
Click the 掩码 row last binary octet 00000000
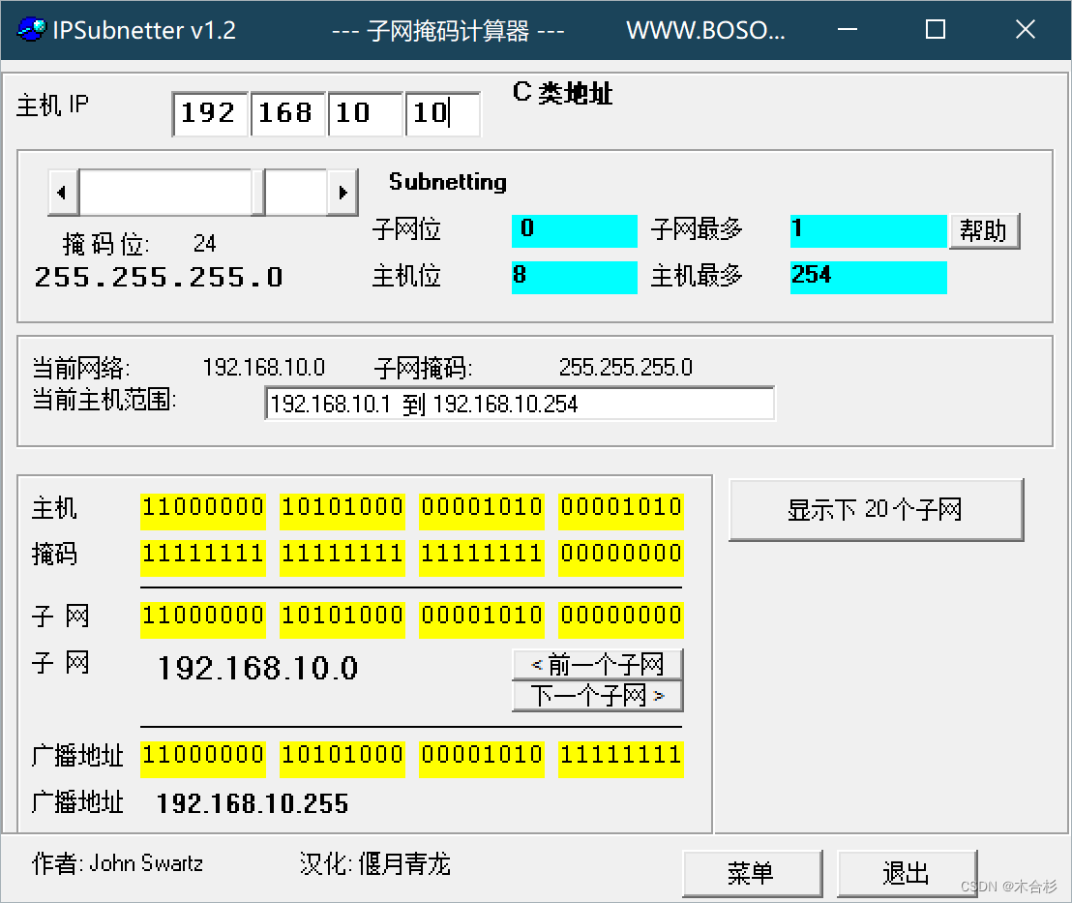pyautogui.click(x=621, y=557)
